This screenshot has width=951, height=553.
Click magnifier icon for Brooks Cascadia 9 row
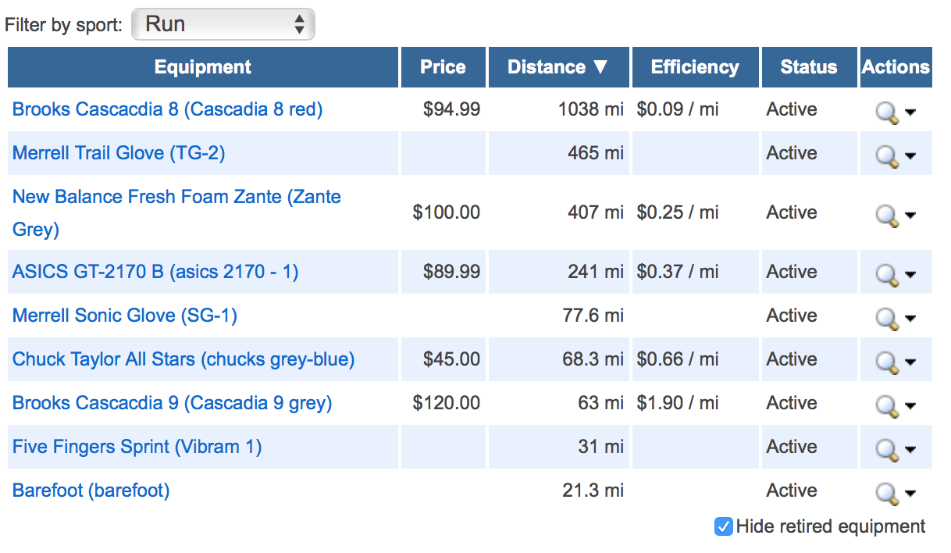[887, 406]
